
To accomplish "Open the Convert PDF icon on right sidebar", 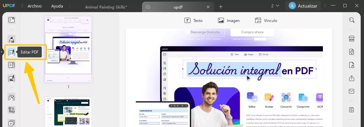I will point(352,52).
